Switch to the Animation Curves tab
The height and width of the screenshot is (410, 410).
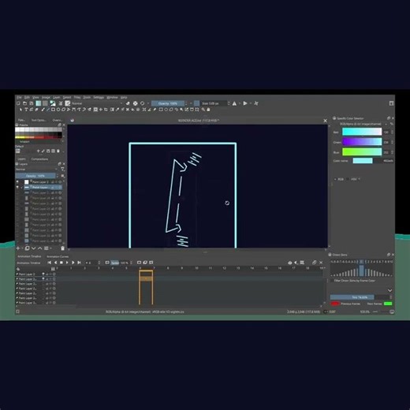[58, 256]
